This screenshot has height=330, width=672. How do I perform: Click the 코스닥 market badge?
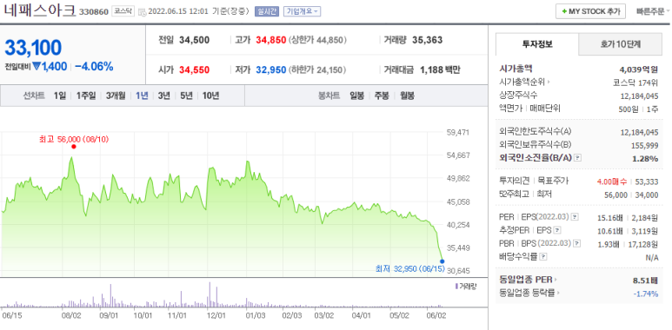coord(123,11)
